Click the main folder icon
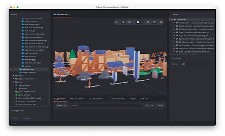 (x=16, y=82)
